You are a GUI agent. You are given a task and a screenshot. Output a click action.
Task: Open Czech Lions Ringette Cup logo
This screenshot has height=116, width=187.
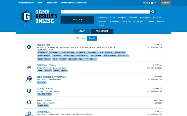(x=29, y=79)
